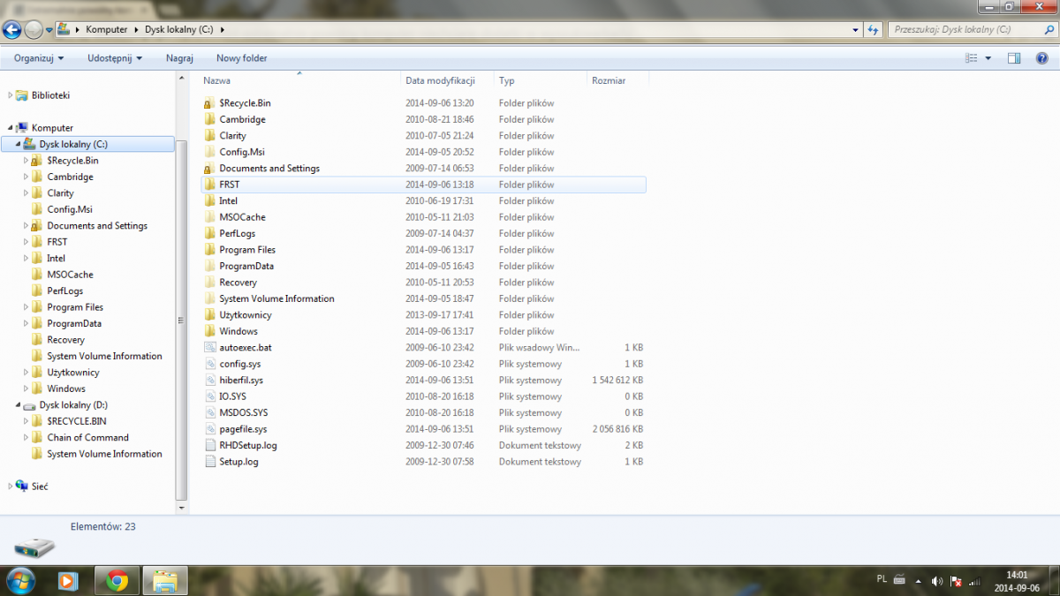This screenshot has width=1060, height=596.
Task: Click the pagefile.sys file icon
Action: point(209,429)
